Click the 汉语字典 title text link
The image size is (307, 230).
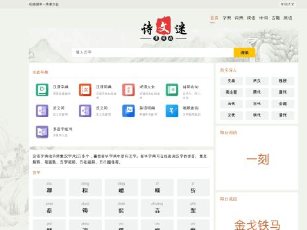[60, 87]
